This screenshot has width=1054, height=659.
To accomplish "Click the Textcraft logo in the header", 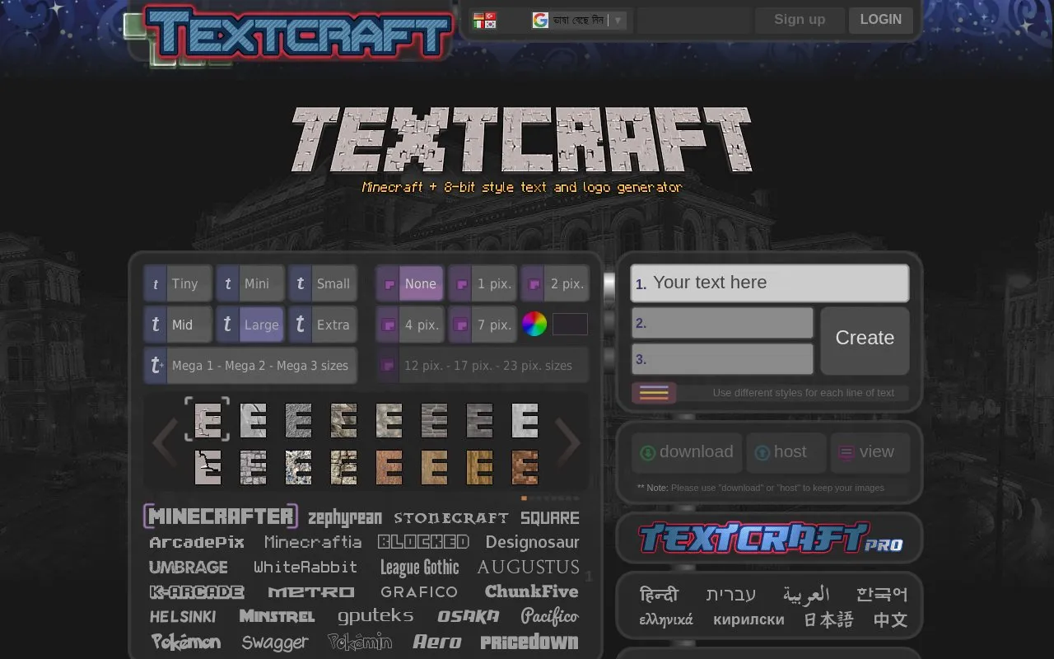I will [x=297, y=33].
